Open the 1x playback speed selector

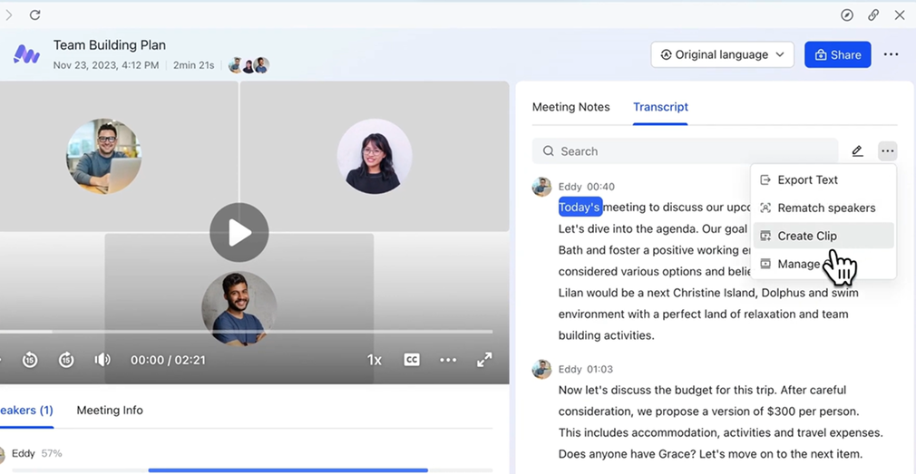[x=374, y=360]
